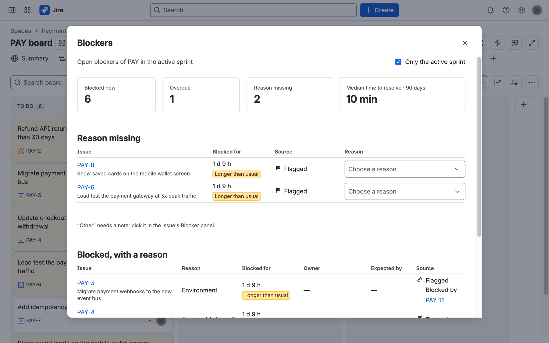Click the Create button
This screenshot has width=549, height=343.
(379, 10)
